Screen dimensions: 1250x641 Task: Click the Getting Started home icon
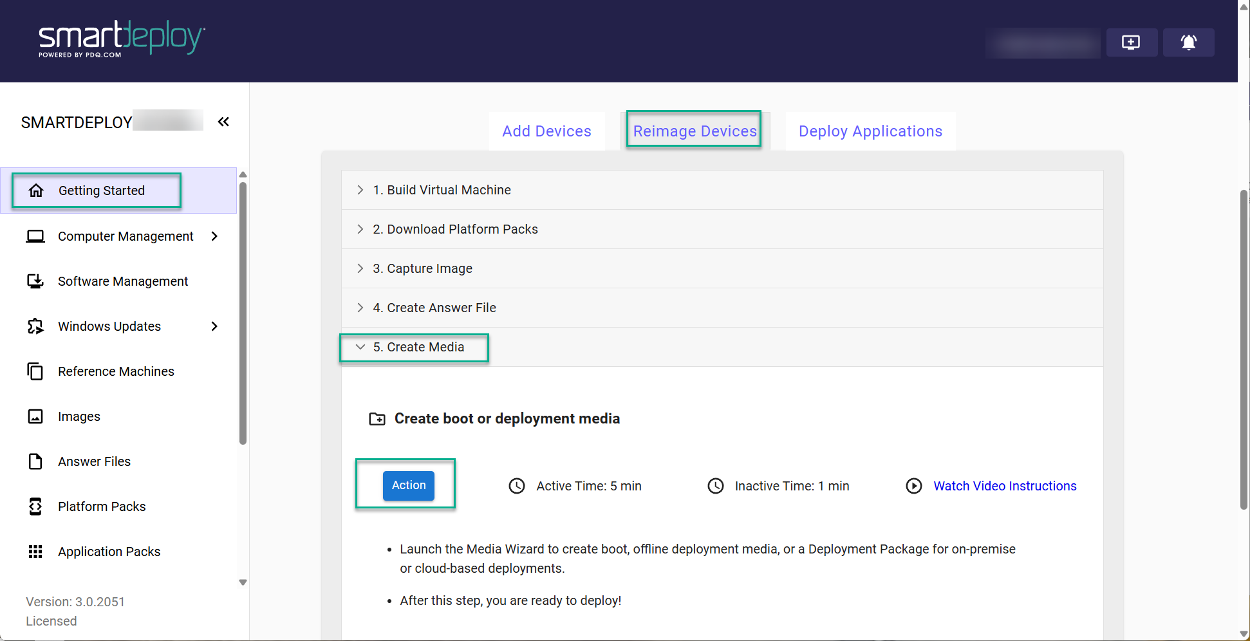click(x=36, y=190)
